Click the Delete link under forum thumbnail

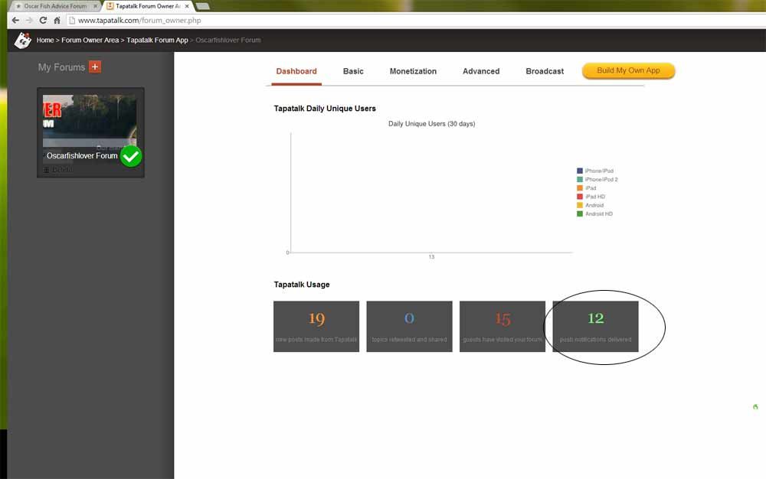click(62, 170)
